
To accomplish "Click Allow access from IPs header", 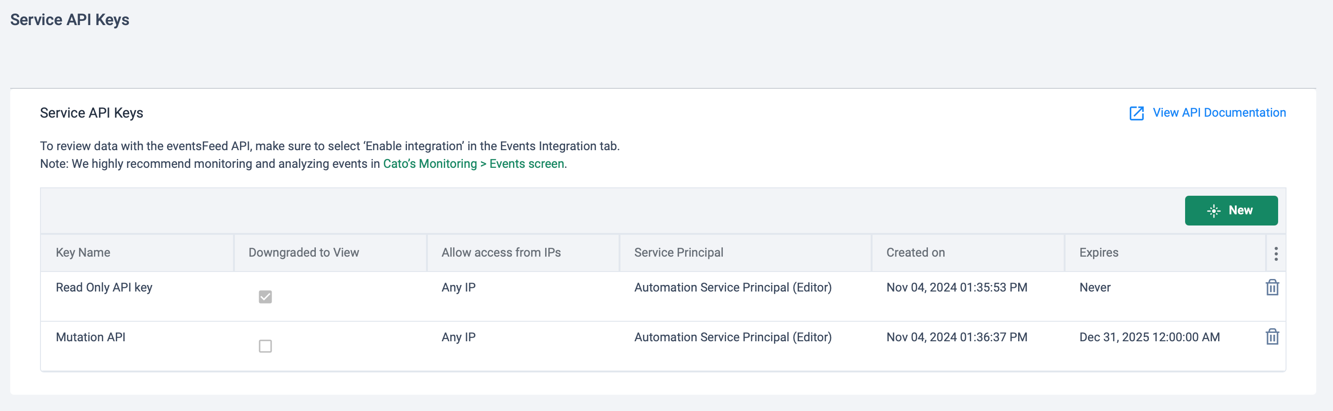I will pyautogui.click(x=500, y=253).
